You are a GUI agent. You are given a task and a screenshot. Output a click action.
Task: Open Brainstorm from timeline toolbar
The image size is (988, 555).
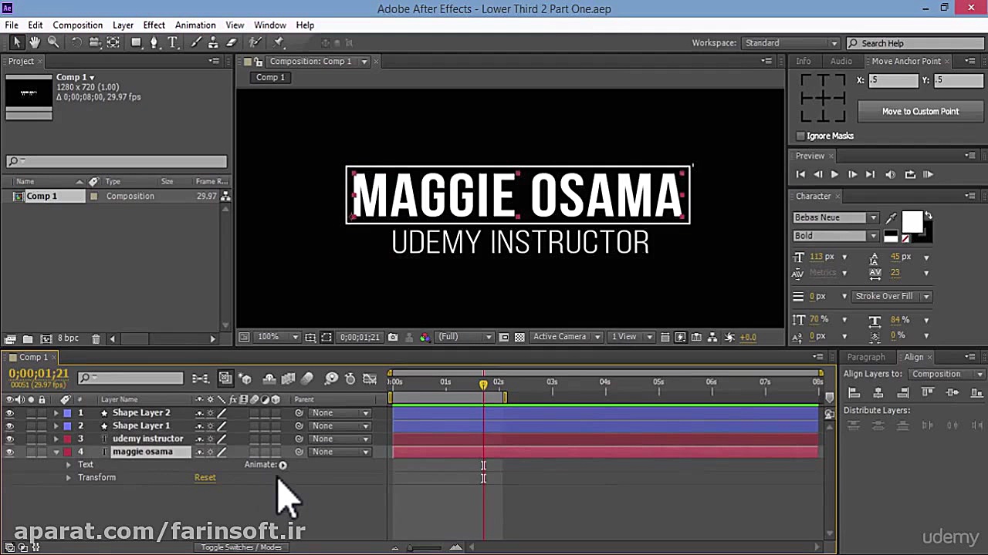(x=331, y=378)
